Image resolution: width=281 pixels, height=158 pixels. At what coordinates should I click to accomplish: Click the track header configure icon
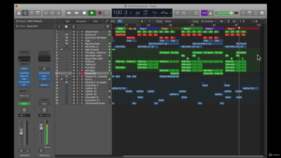(108, 27)
